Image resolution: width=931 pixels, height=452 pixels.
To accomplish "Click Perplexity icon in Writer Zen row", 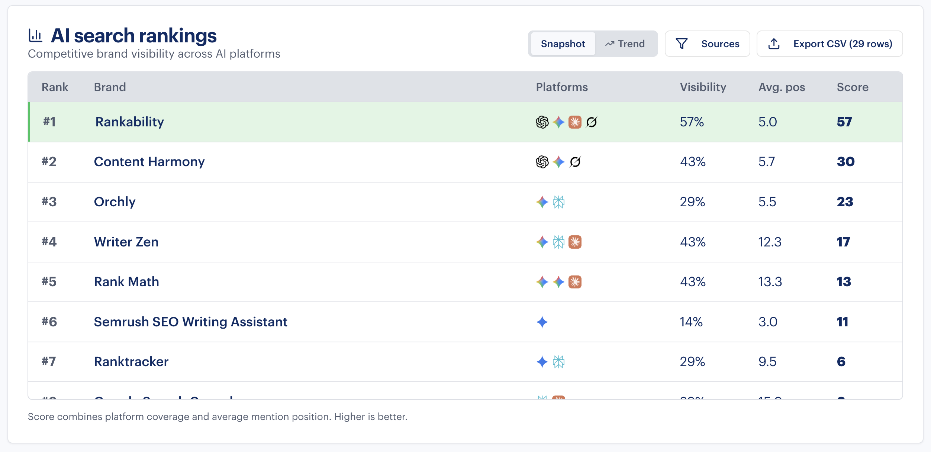I will point(558,242).
